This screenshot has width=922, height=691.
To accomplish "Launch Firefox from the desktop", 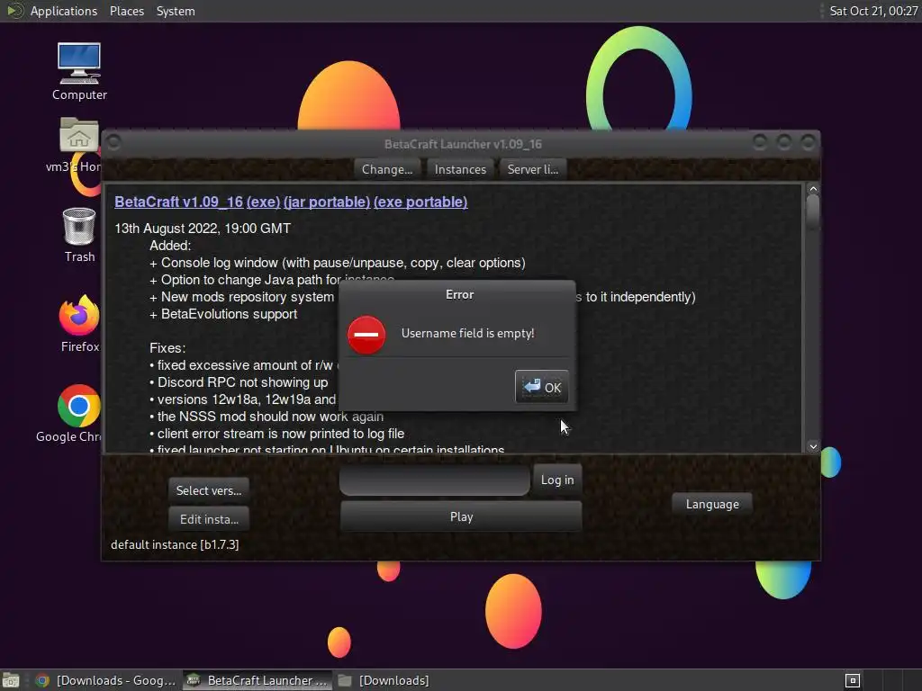I will (x=79, y=324).
